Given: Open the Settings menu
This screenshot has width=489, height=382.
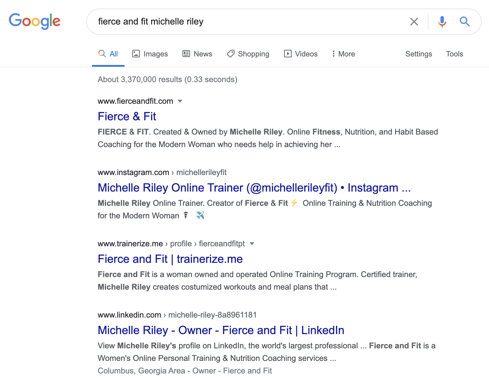Looking at the screenshot, I should pyautogui.click(x=418, y=54).
